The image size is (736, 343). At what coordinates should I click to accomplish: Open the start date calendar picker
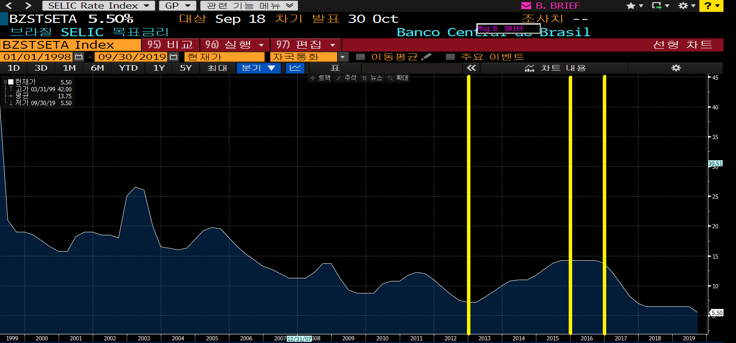pyautogui.click(x=78, y=56)
